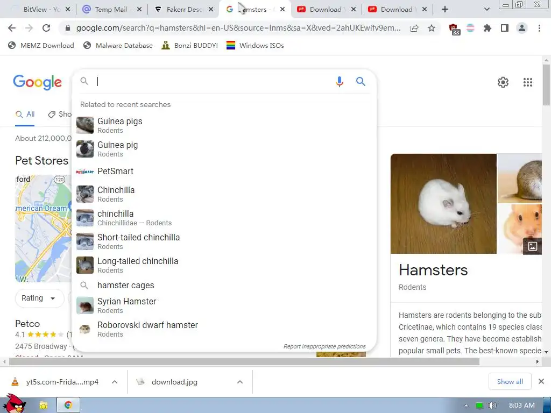This screenshot has height=413, width=551.
Task: Click the forward navigation arrow
Action: pyautogui.click(x=29, y=28)
